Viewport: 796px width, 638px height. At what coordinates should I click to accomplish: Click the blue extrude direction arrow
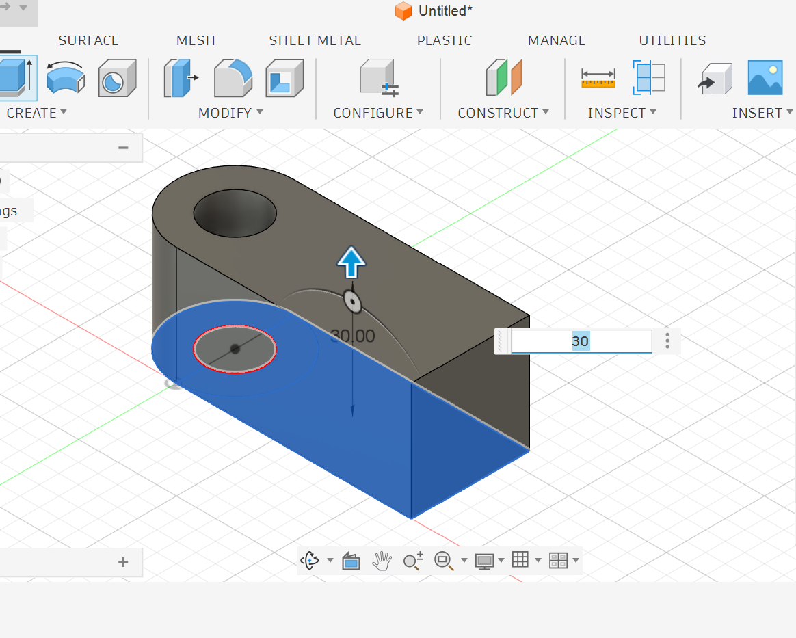coord(351,263)
